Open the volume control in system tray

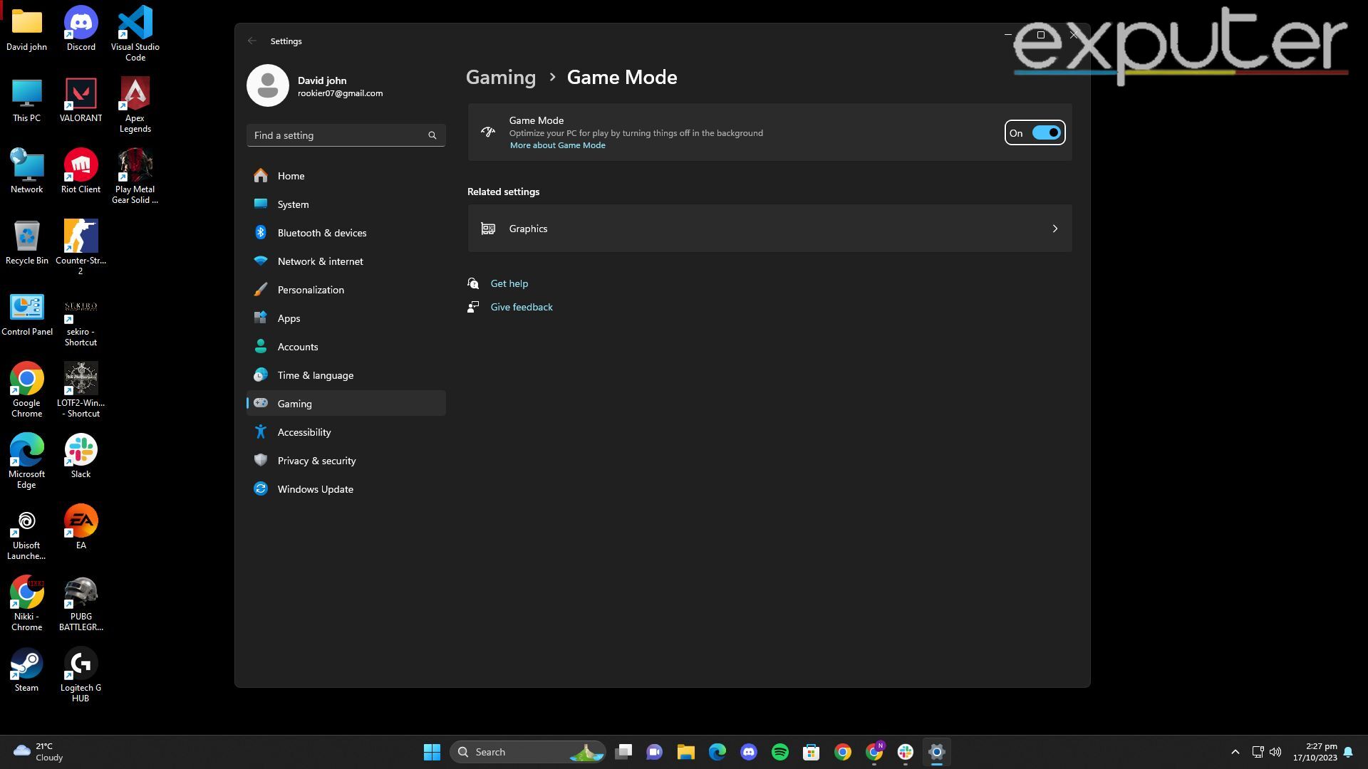pyautogui.click(x=1275, y=752)
